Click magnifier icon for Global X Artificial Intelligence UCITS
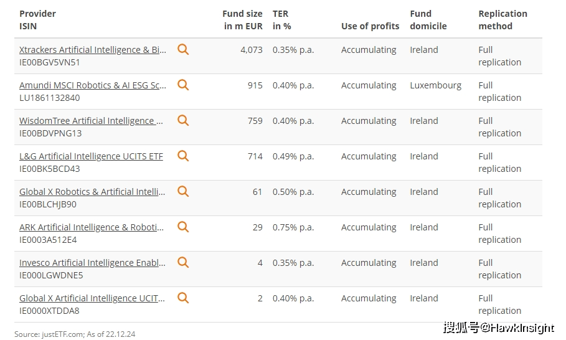Viewport: 566px width, 340px height. click(183, 298)
